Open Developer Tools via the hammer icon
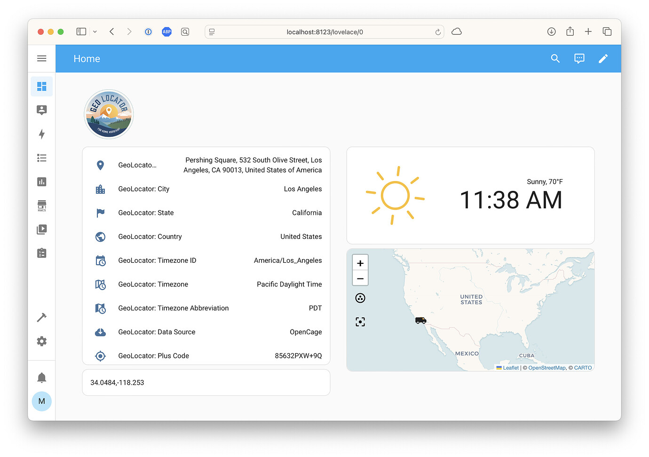649x457 pixels. 41,317
